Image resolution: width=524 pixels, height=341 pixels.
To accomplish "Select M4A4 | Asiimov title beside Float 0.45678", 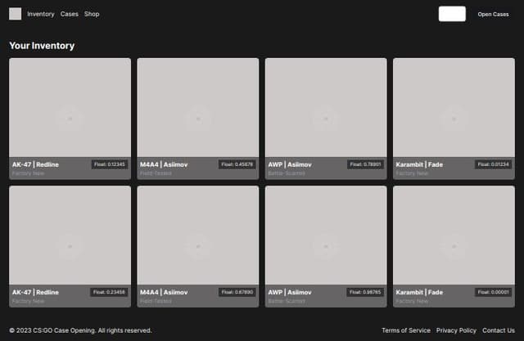I will [164, 164].
